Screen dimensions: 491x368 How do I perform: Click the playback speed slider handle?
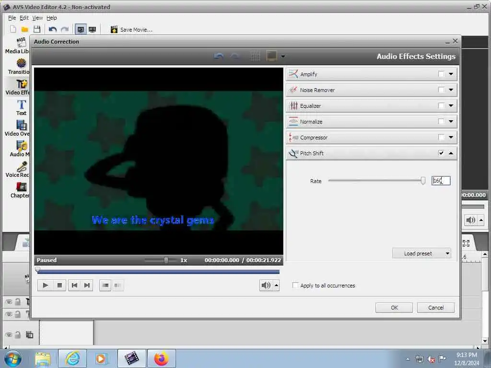pyautogui.click(x=166, y=260)
